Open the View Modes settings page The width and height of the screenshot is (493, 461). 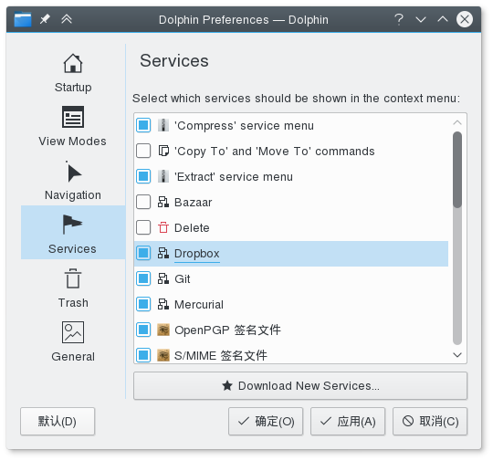(x=73, y=126)
